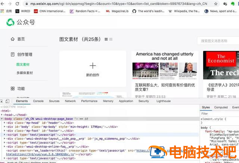Switch to DevTools Lighthouse tab
Viewport: 239px width, 163px height.
tap(164, 101)
